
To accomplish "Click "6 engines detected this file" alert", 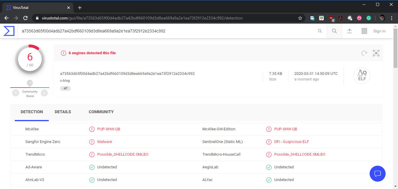I will [92, 53].
